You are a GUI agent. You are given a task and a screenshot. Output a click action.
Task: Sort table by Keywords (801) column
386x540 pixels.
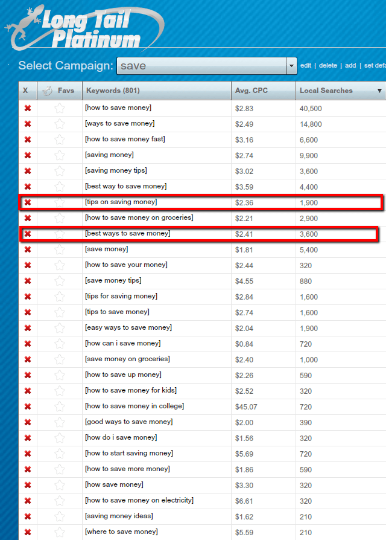(157, 91)
